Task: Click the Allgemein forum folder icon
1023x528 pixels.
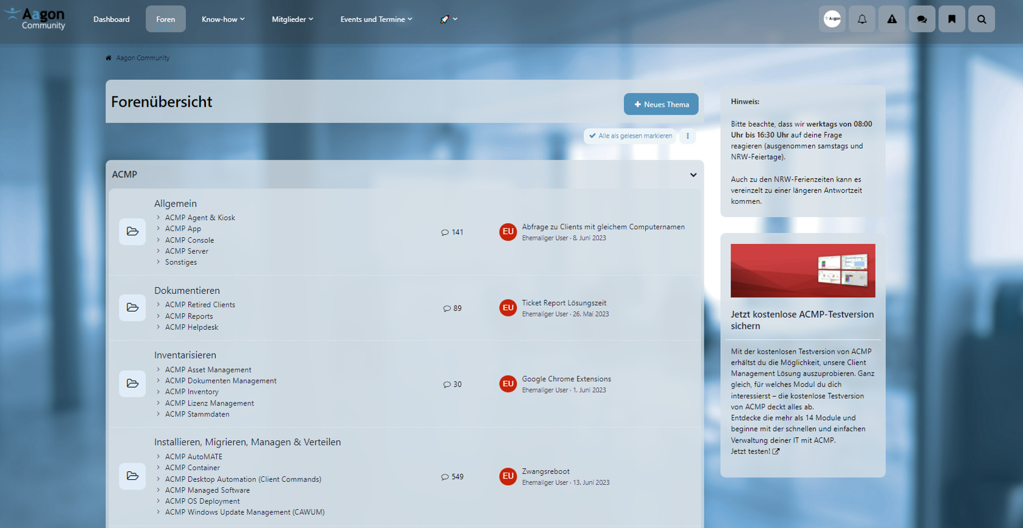Action: pos(132,232)
